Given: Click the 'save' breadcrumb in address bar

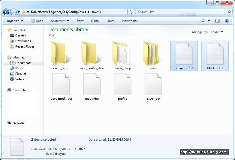Looking at the screenshot, I should pos(95,12).
